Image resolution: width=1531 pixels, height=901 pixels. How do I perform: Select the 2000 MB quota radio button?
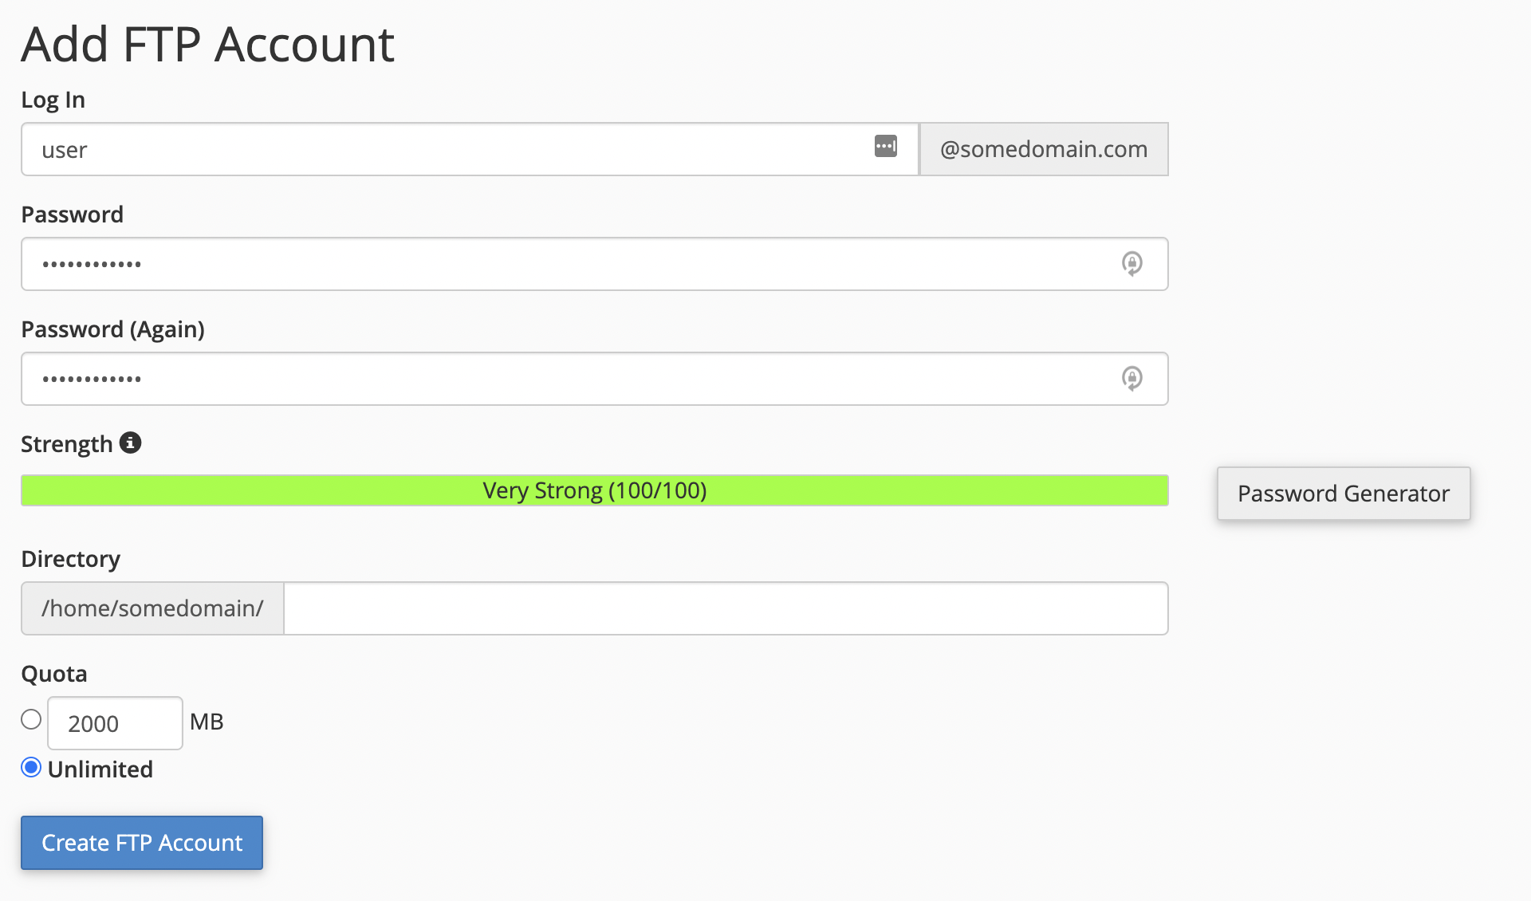[31, 719]
